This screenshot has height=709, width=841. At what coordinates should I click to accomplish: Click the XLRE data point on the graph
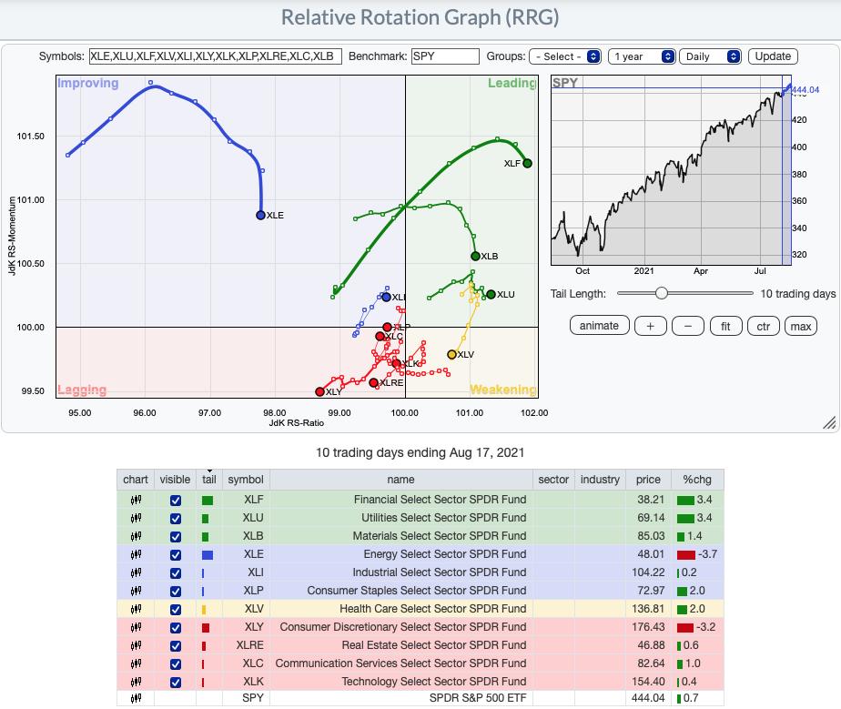(x=374, y=383)
